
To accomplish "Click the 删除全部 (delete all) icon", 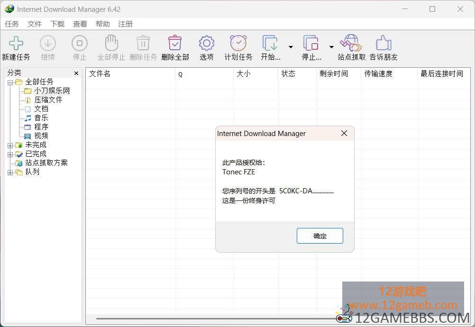I will [x=175, y=43].
